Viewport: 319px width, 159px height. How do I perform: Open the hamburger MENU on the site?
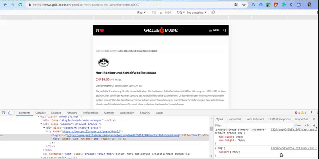(x=214, y=30)
